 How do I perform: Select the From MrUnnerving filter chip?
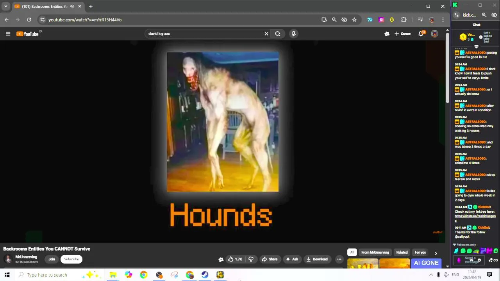click(375, 253)
